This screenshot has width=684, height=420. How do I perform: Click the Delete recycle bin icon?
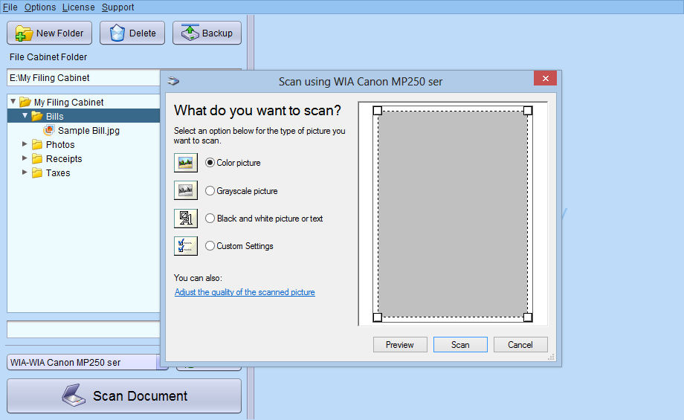coord(117,33)
